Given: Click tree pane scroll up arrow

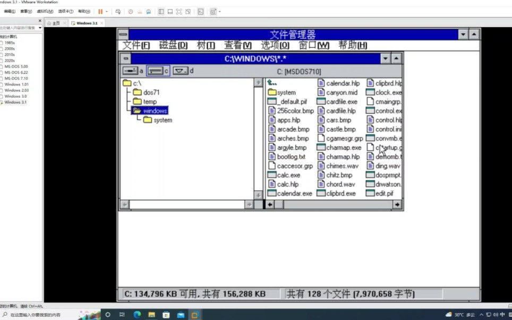Looking at the screenshot, I should [258, 82].
